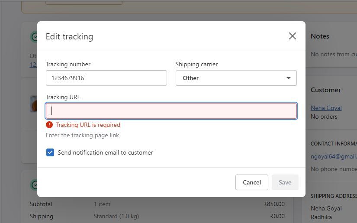This screenshot has height=223, width=357.
Task: Click the Shipping Address heading
Action: point(333,196)
